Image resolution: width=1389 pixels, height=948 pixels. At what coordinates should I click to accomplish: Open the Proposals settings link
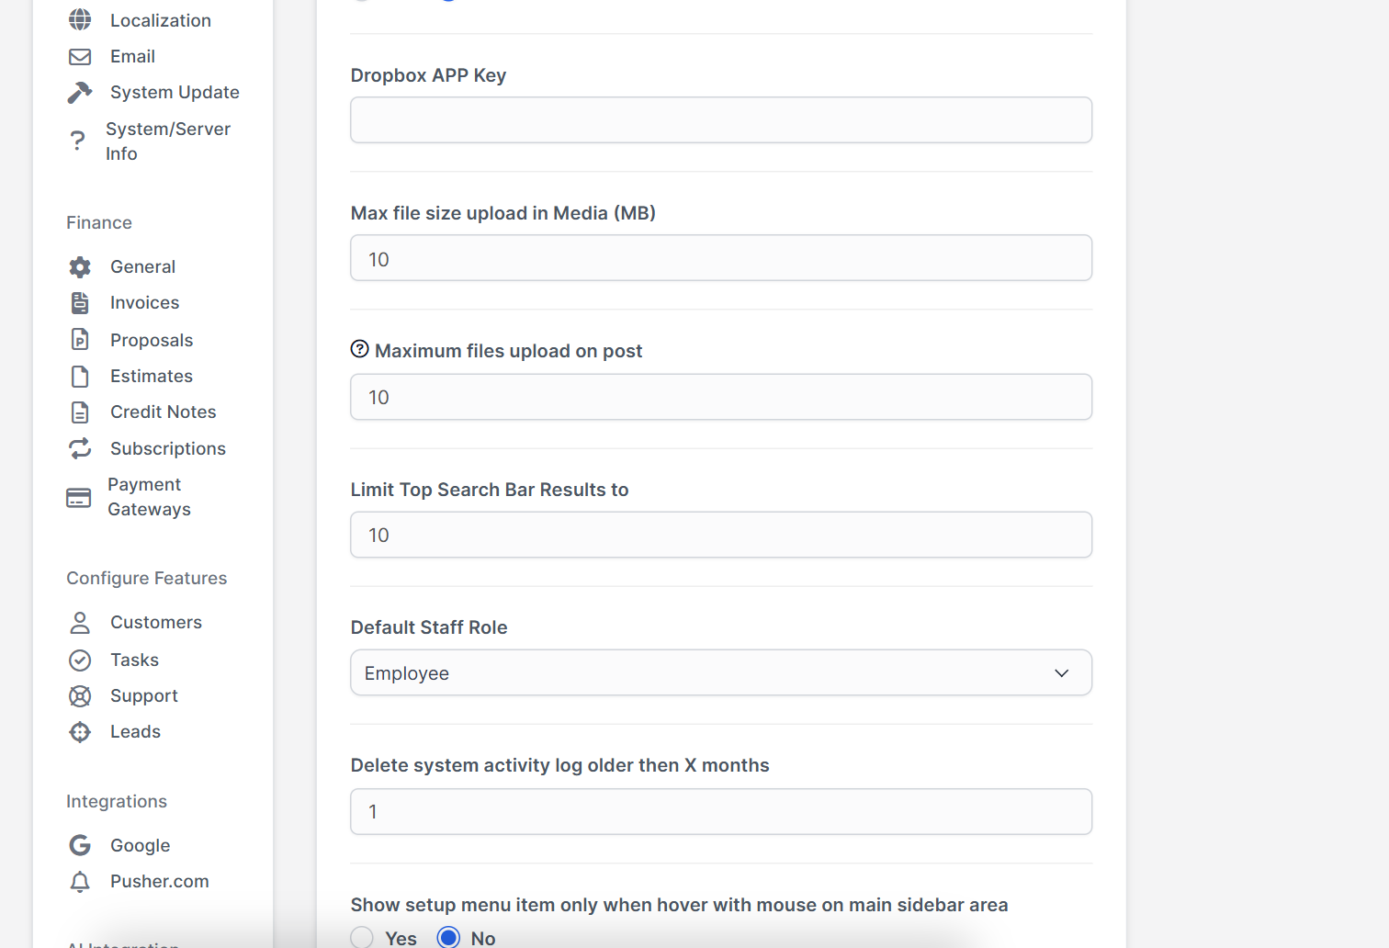(152, 340)
